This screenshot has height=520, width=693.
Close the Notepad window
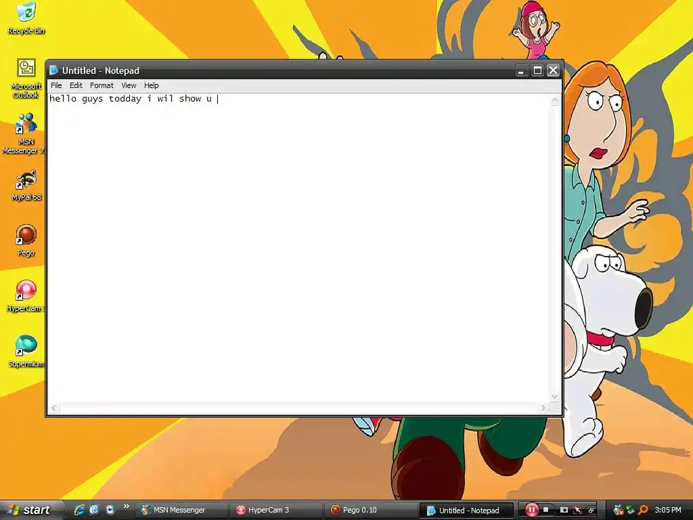[x=554, y=70]
